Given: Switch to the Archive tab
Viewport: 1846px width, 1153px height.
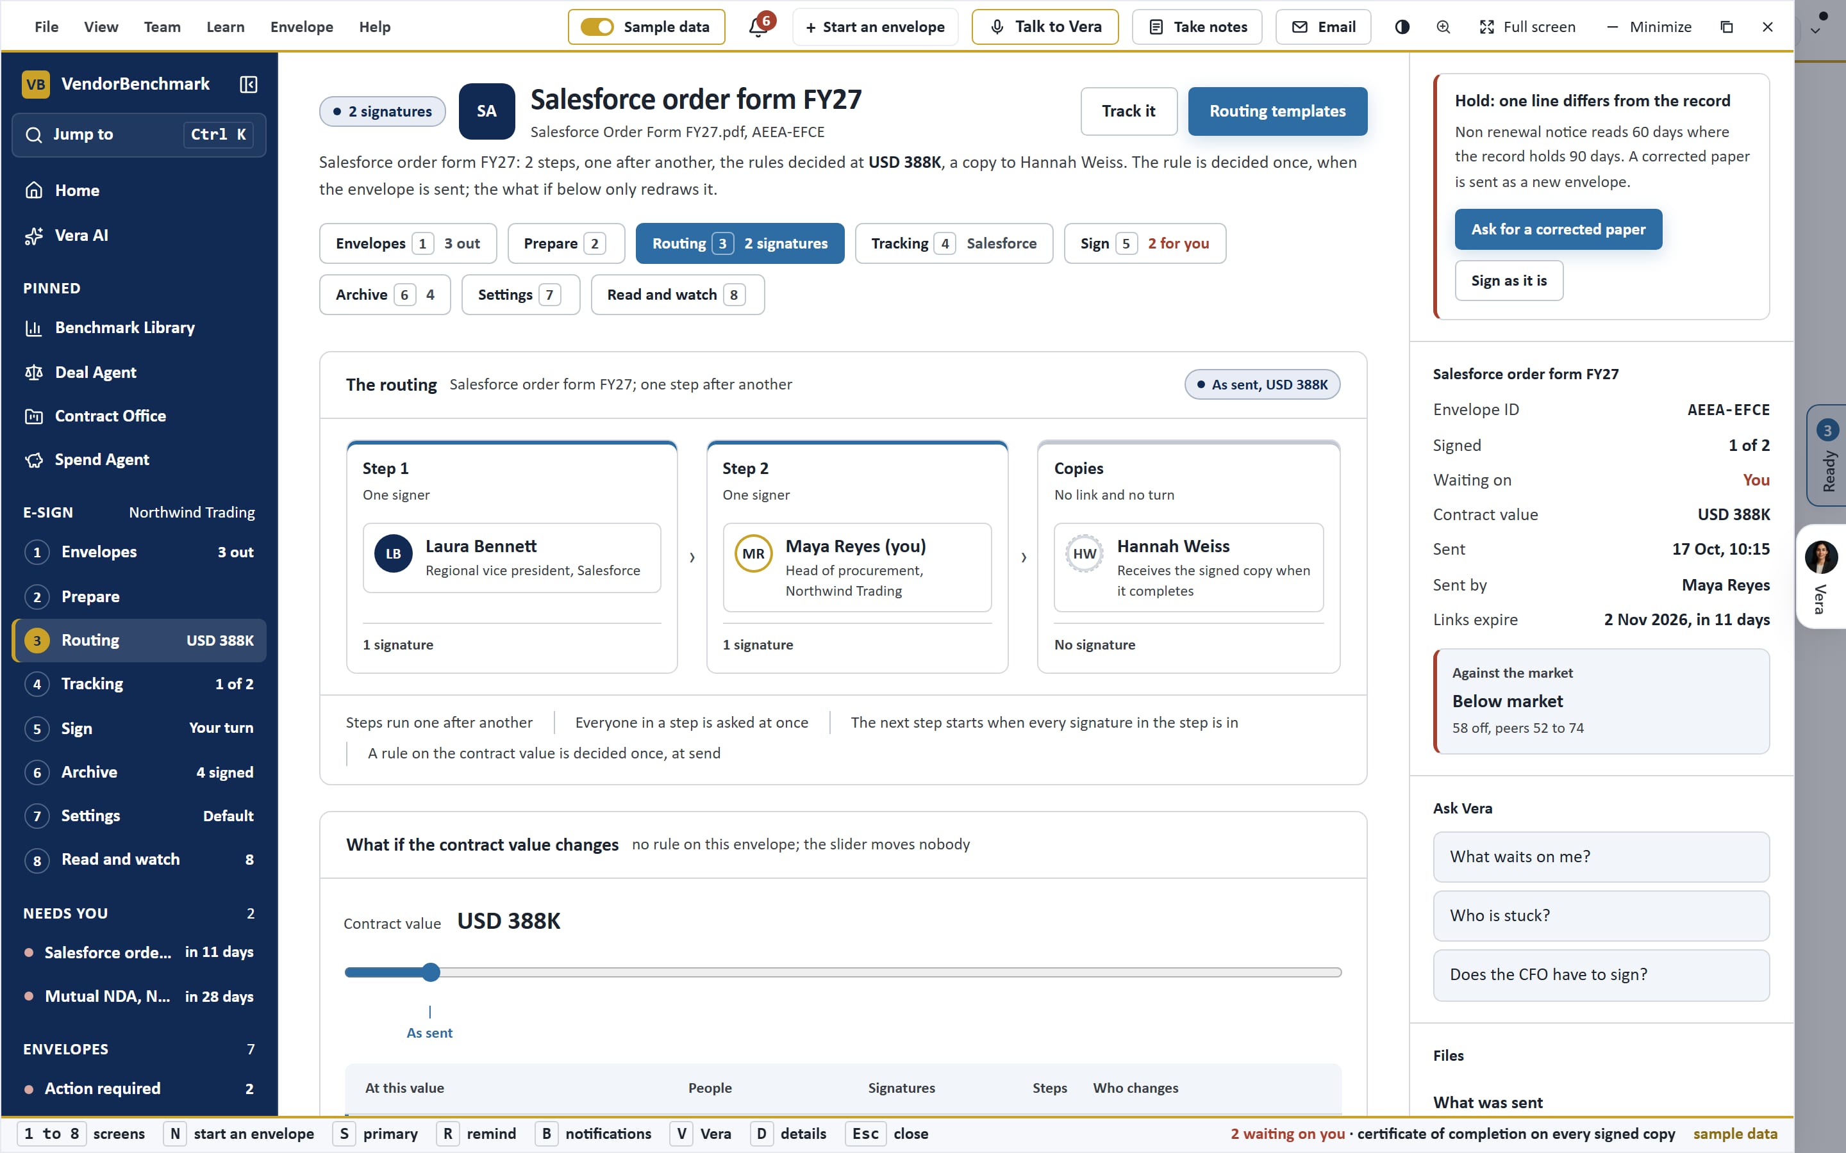Looking at the screenshot, I should click(x=385, y=295).
